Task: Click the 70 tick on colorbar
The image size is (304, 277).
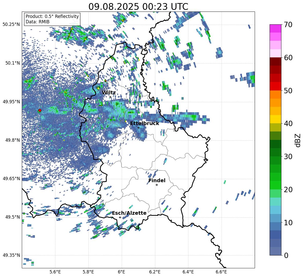Action: tap(288, 25)
